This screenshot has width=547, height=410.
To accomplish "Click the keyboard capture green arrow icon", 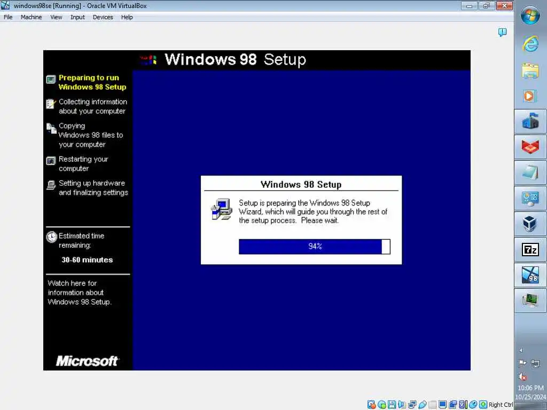I will point(483,405).
